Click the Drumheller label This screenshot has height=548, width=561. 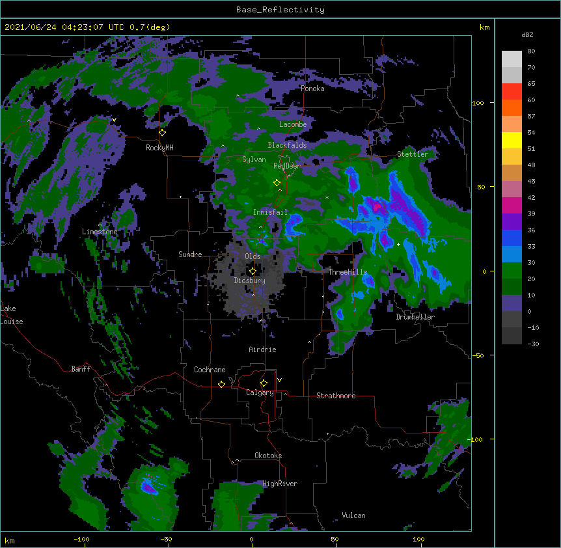415,317
